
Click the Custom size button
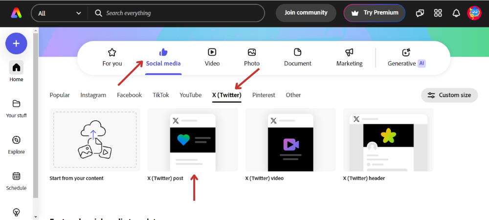coord(449,95)
